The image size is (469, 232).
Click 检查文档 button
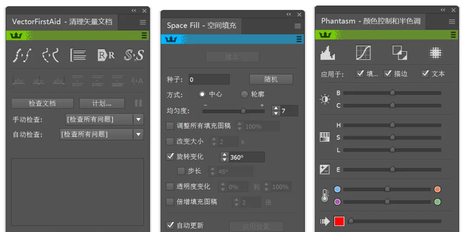(x=42, y=103)
